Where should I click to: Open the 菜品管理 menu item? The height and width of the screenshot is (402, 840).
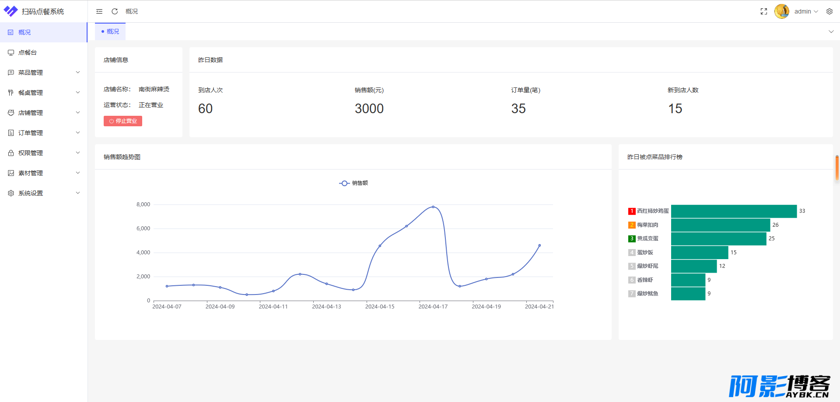point(43,73)
